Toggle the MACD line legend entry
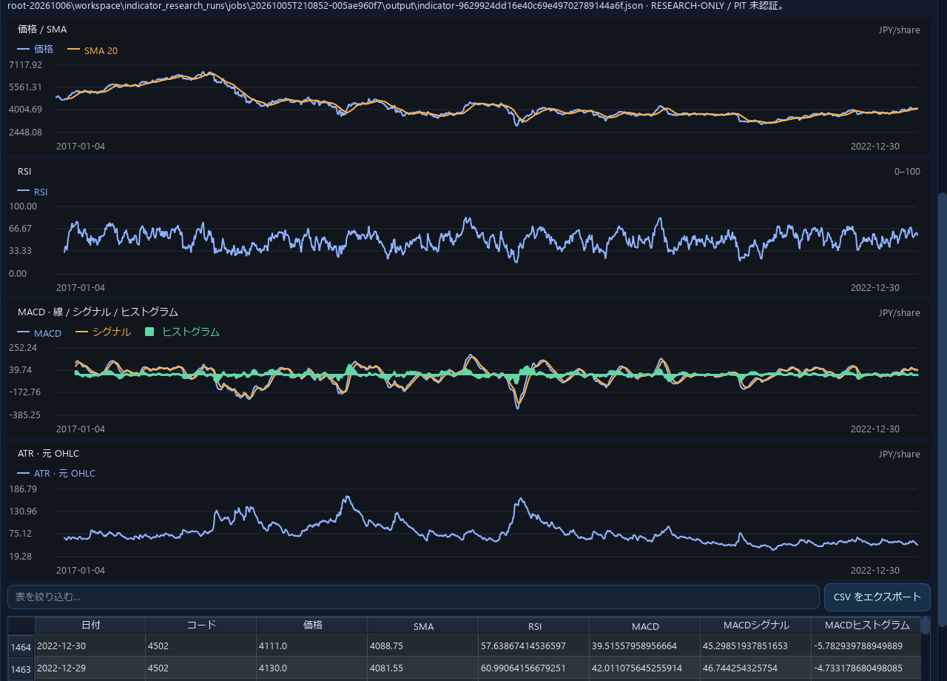Image resolution: width=947 pixels, height=681 pixels. point(40,333)
